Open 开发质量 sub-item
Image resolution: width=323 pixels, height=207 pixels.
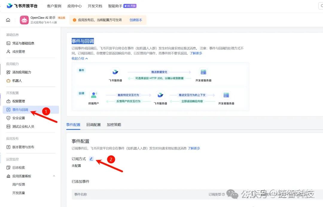click(19, 193)
